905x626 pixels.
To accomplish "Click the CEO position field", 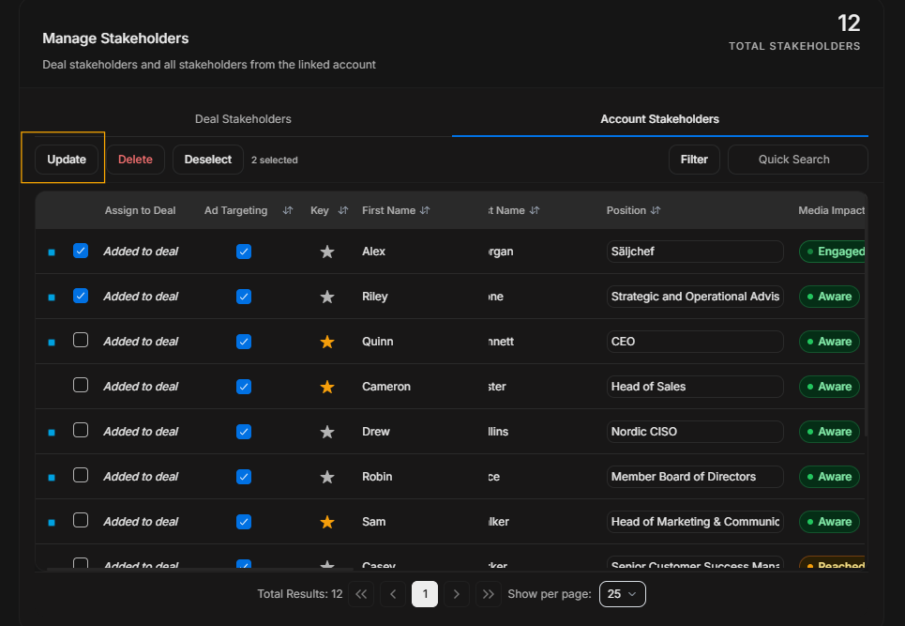I will click(695, 342).
